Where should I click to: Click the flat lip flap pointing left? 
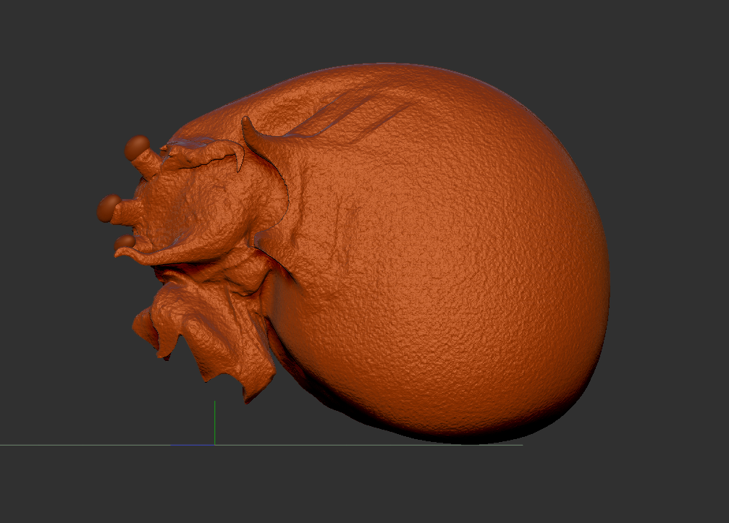point(138,253)
